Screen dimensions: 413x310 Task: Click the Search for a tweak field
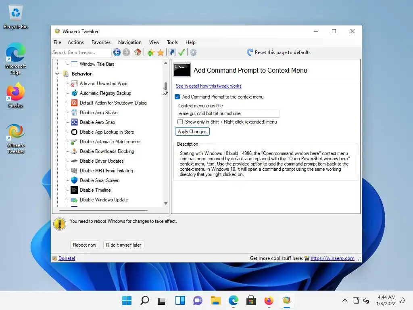[81, 52]
